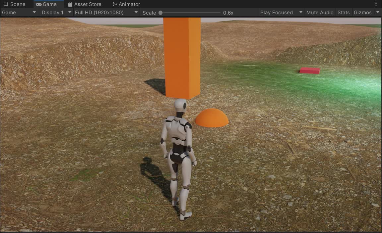This screenshot has width=382, height=233.
Task: Open the Game view type dropdown
Action: [x=19, y=13]
